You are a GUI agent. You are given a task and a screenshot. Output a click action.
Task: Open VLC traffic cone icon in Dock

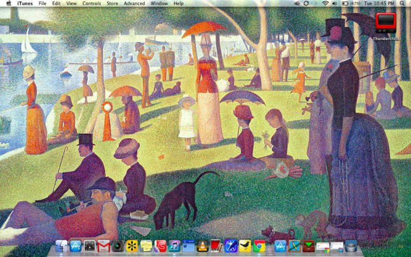point(202,246)
